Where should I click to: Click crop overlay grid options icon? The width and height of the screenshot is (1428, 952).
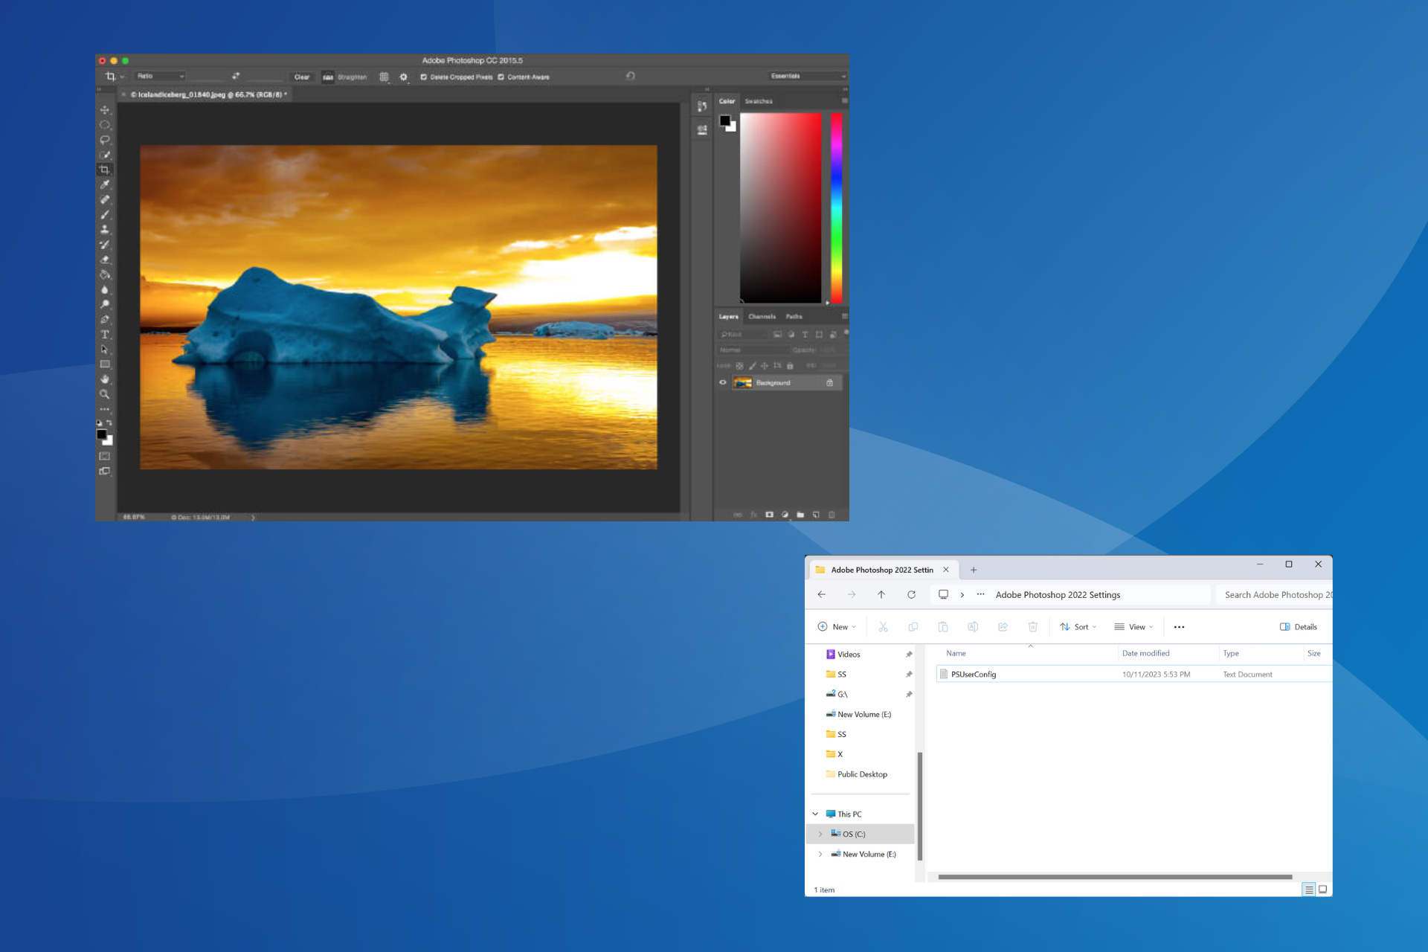[x=384, y=77]
